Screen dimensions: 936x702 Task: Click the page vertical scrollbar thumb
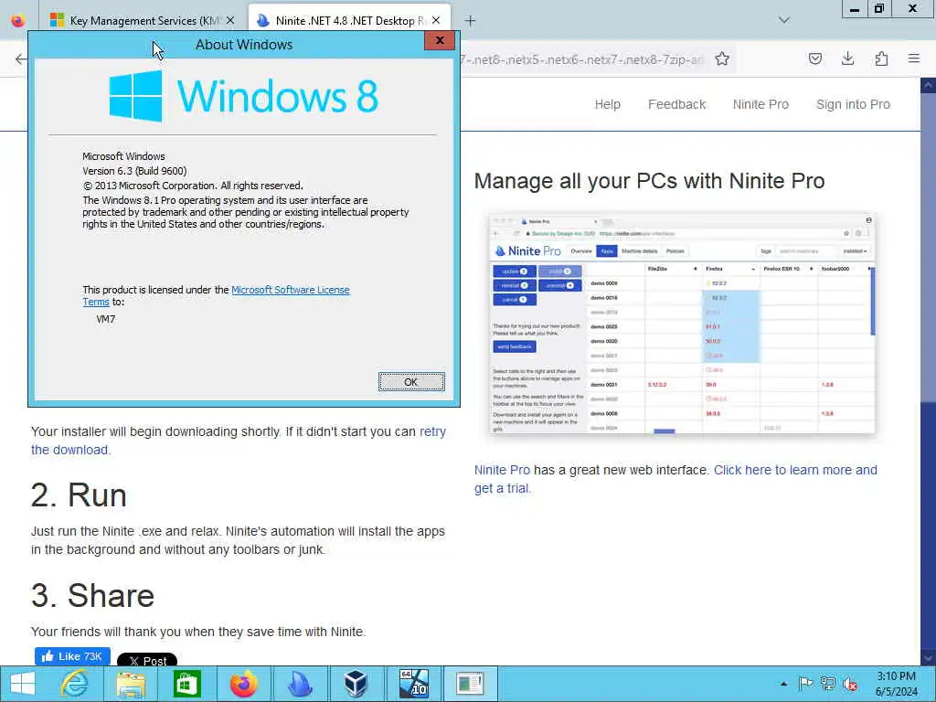(x=929, y=247)
